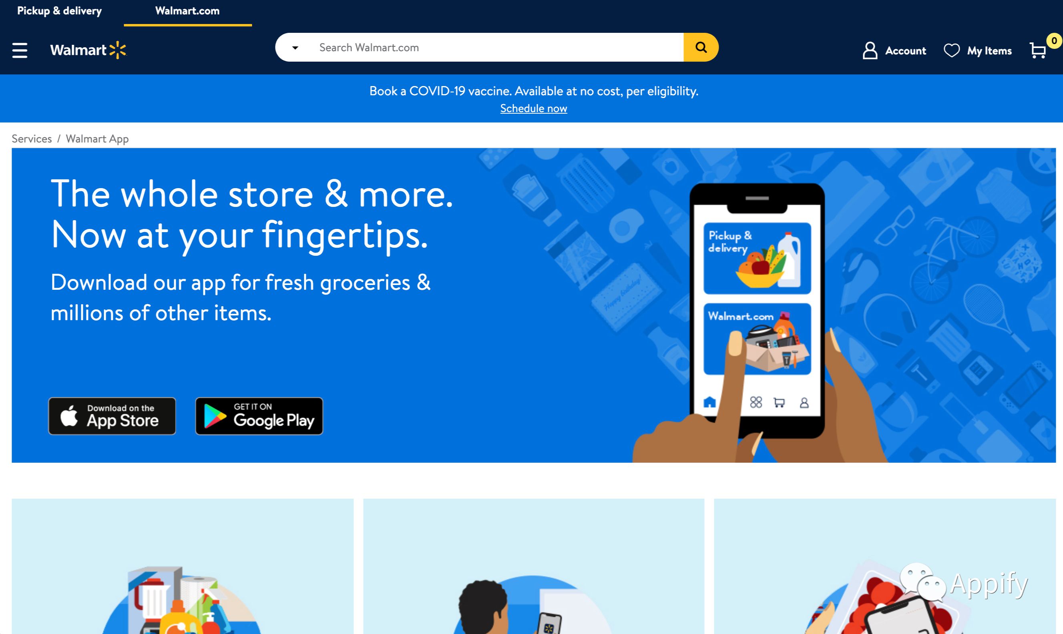Expand the Services breadcrumb link
This screenshot has height=634, width=1063.
pyautogui.click(x=31, y=137)
